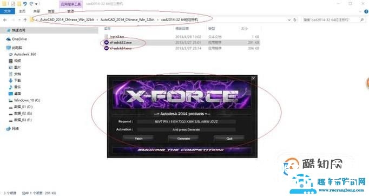Screen dimensions: 369x196
Task: Sort by Date modified (修改日期) column
Action: point(182,29)
